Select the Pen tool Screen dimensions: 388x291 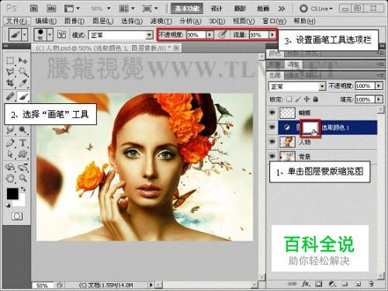click(10, 143)
